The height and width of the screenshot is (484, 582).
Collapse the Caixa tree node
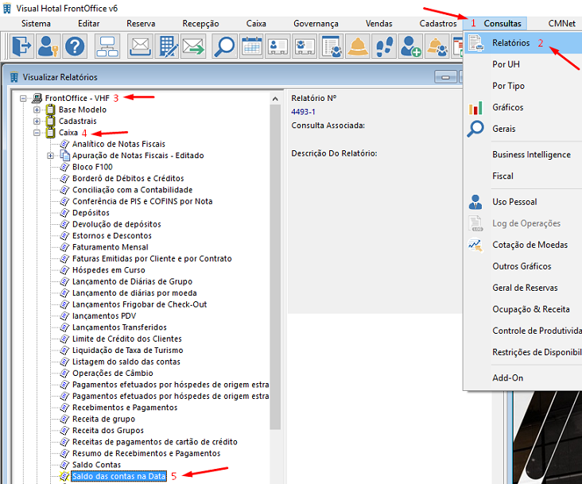[37, 133]
